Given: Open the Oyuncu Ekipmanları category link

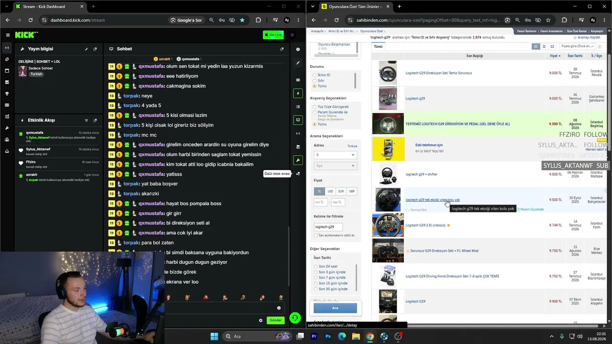Looking at the screenshot, I should tap(334, 44).
